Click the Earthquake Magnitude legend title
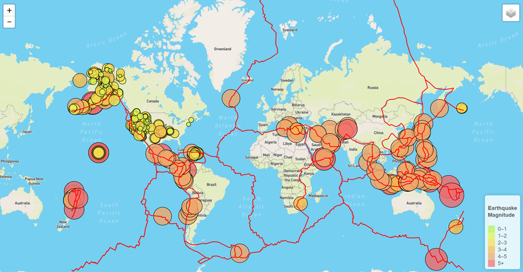The height and width of the screenshot is (272, 523). tap(502, 211)
